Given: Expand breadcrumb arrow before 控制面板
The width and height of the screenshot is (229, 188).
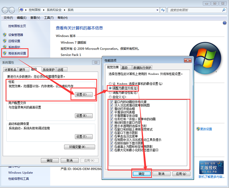Looking at the screenshot, I should (x=26, y=10).
